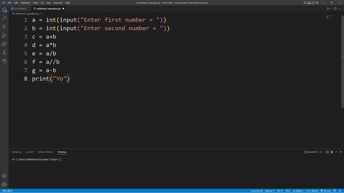Open the Explorer view in activity bar
344x193 pixels.
[4, 10]
